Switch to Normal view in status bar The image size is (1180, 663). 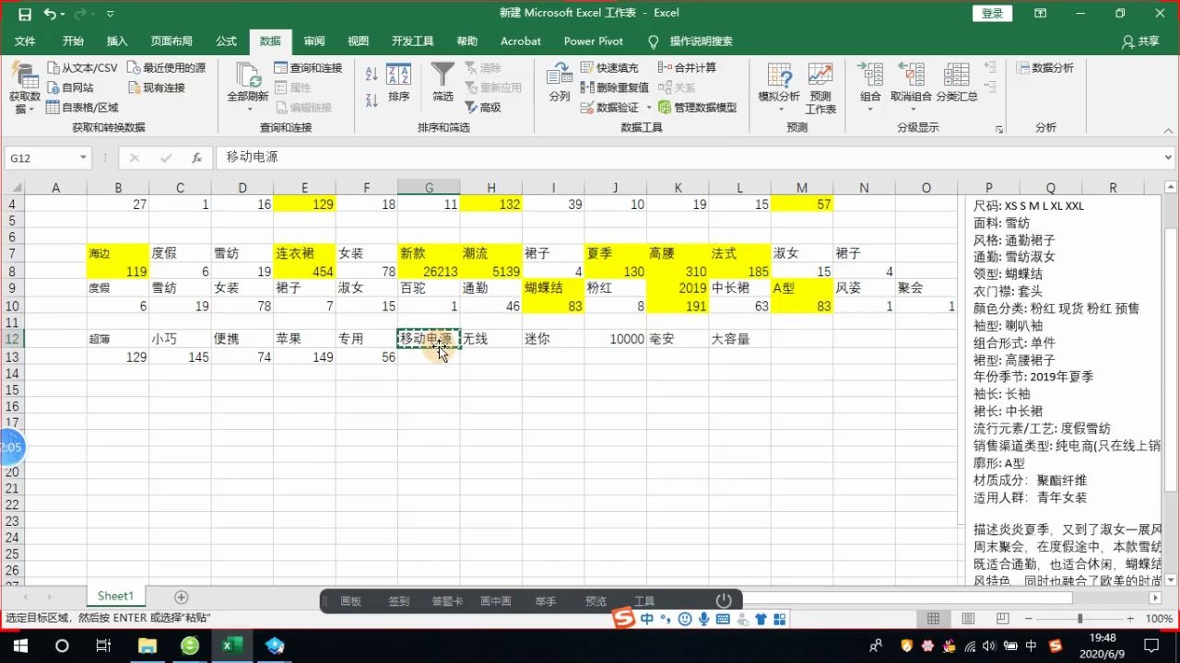[933, 619]
